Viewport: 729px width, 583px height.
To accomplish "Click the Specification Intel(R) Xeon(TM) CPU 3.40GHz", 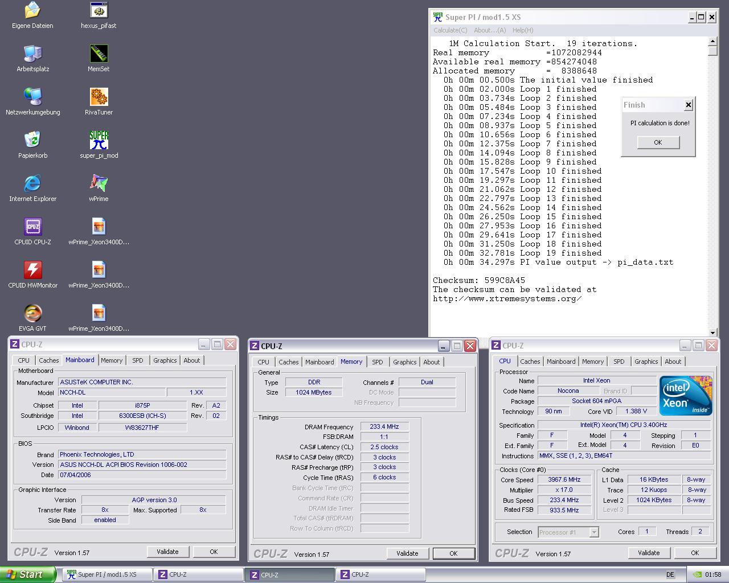I will tap(624, 425).
